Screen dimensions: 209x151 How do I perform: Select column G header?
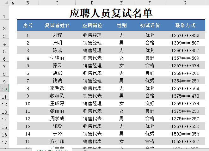tap(185, 3)
